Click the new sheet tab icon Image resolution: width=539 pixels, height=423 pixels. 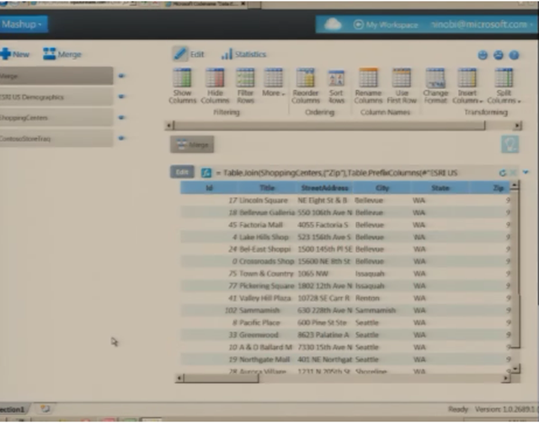click(45, 409)
